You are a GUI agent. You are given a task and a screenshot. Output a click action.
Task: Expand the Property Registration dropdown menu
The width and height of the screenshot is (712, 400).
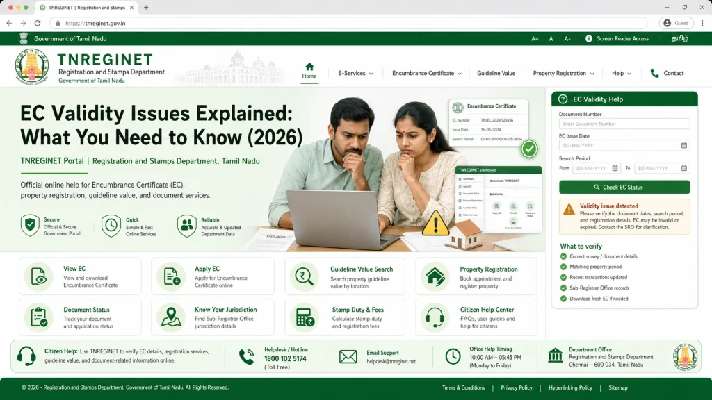(563, 73)
